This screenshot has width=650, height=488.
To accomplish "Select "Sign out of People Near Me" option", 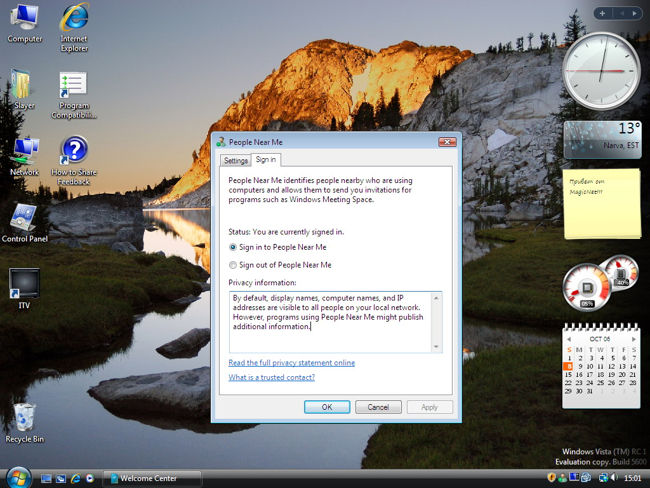I will point(233,265).
